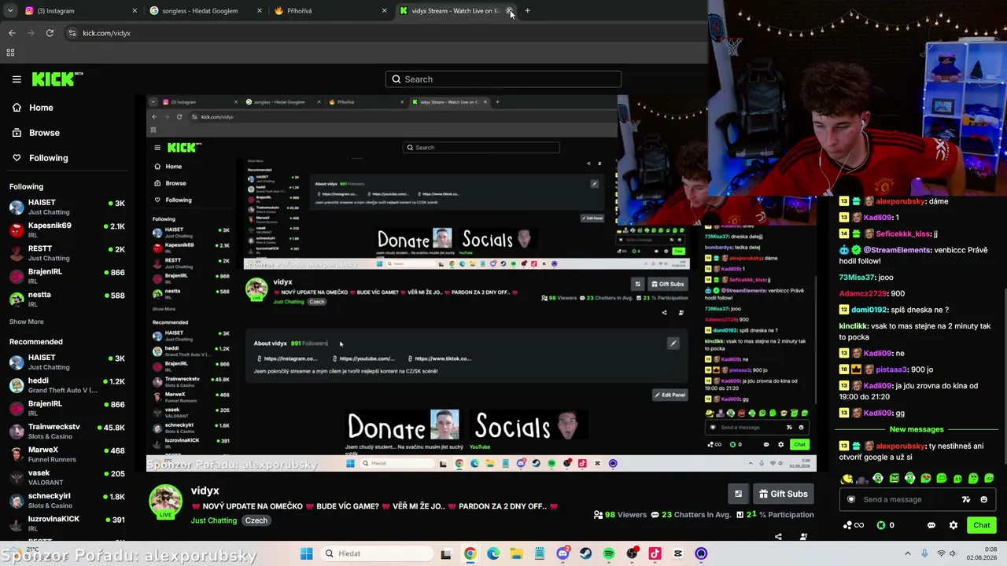Image resolution: width=1007 pixels, height=566 pixels.
Task: Toggle theater mode next to Gift Subs
Action: (x=738, y=494)
